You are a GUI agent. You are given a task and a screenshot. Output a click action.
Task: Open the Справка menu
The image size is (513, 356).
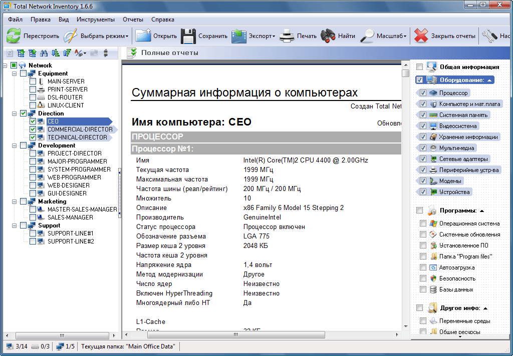pyautogui.click(x=163, y=19)
